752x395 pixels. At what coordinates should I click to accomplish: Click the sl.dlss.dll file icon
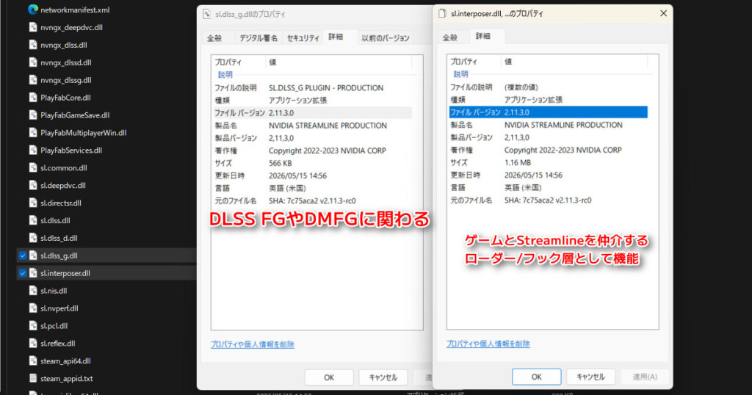(x=33, y=220)
